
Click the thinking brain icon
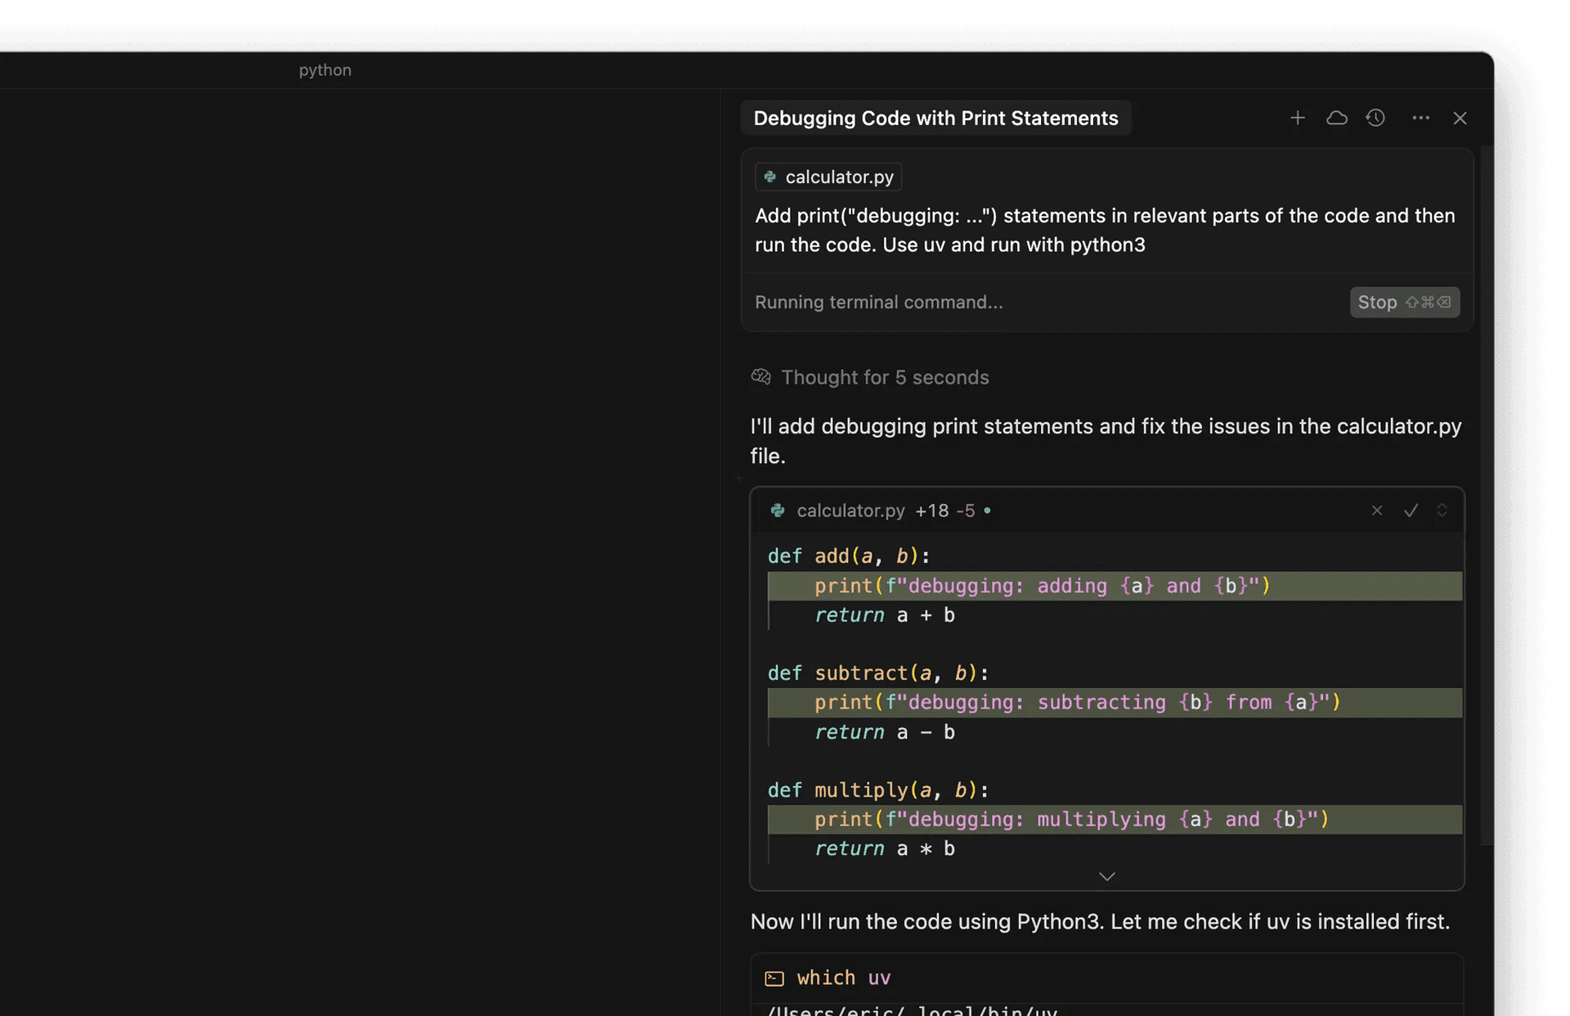tap(760, 376)
